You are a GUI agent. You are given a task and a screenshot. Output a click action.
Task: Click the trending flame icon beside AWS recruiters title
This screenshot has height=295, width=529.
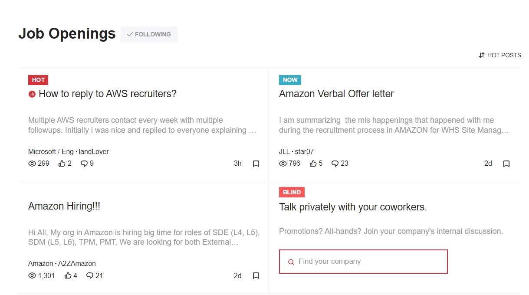(32, 94)
